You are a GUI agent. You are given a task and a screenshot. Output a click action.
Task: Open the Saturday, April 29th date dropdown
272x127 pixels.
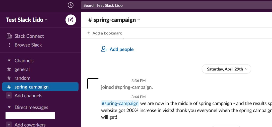(226, 69)
